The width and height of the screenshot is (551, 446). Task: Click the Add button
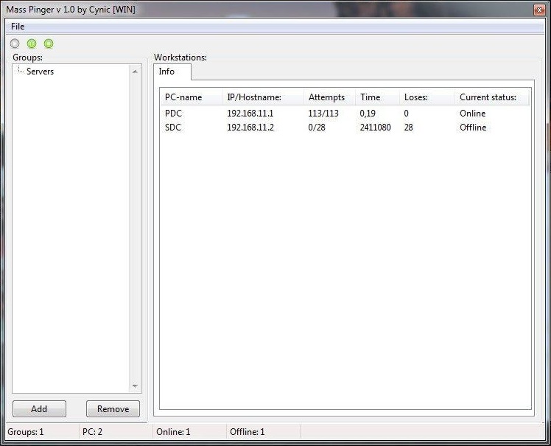(39, 408)
